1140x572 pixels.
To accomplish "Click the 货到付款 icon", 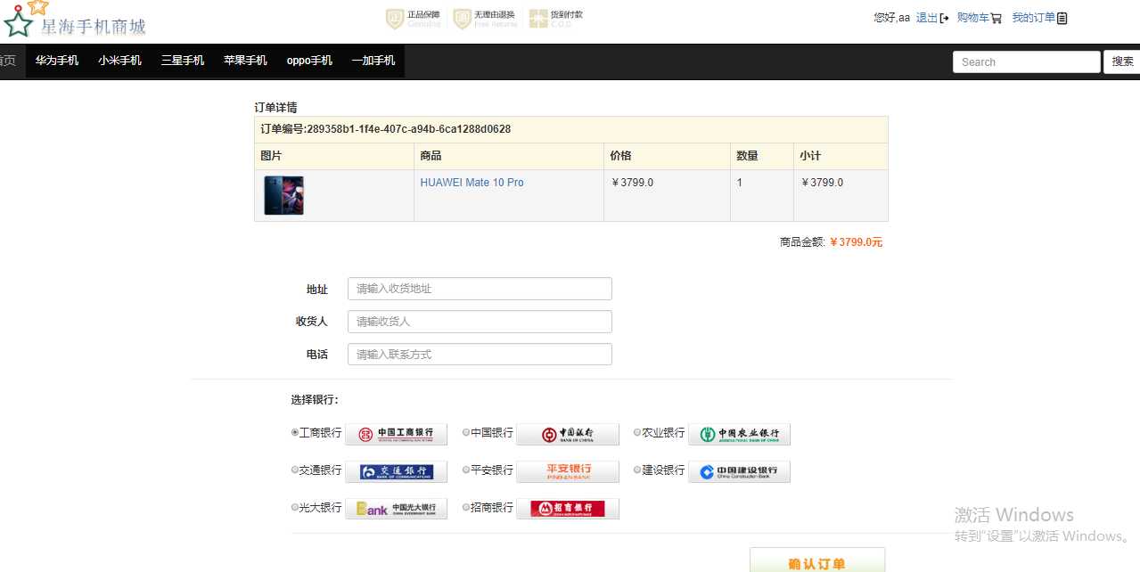I will [x=537, y=19].
